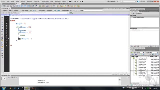The image size is (160, 90).
Task: Collapse Site - php_proje folder tree
Action: [131, 58]
